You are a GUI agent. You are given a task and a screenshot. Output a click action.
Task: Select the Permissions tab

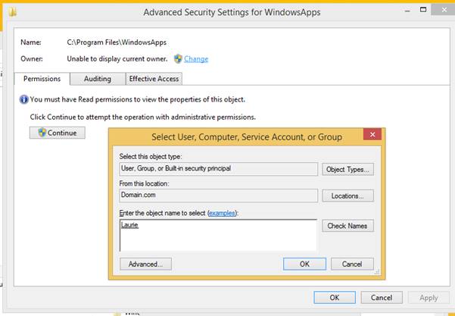pos(42,79)
